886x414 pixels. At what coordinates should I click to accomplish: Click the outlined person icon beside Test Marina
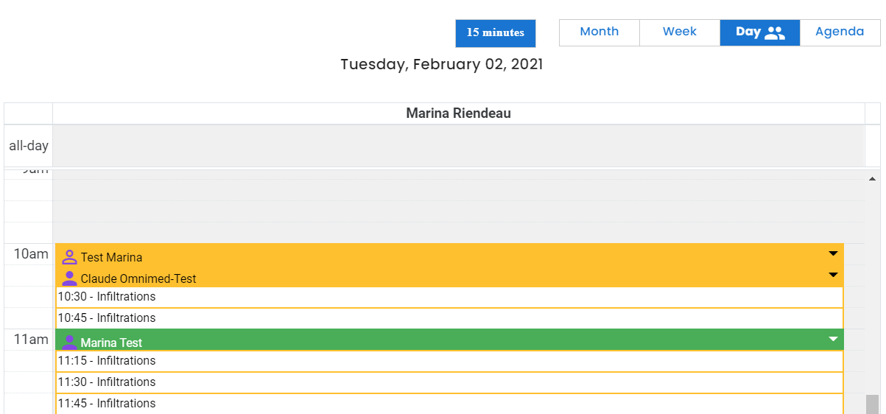click(x=69, y=257)
